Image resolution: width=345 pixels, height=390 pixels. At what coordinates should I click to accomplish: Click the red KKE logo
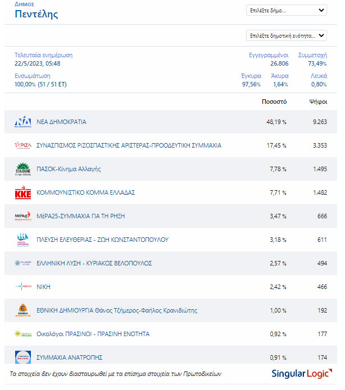tap(23, 192)
